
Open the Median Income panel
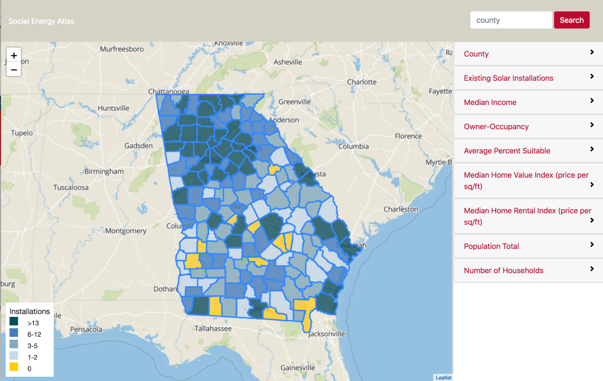click(x=528, y=102)
